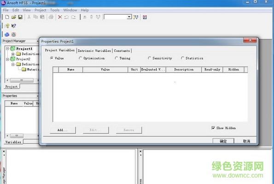Click the 确定 (OK) button
This screenshot has height=184, width=274.
[x=223, y=141]
